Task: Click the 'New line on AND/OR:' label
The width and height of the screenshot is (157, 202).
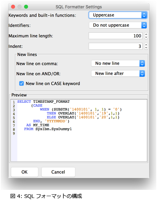Action: point(38,74)
